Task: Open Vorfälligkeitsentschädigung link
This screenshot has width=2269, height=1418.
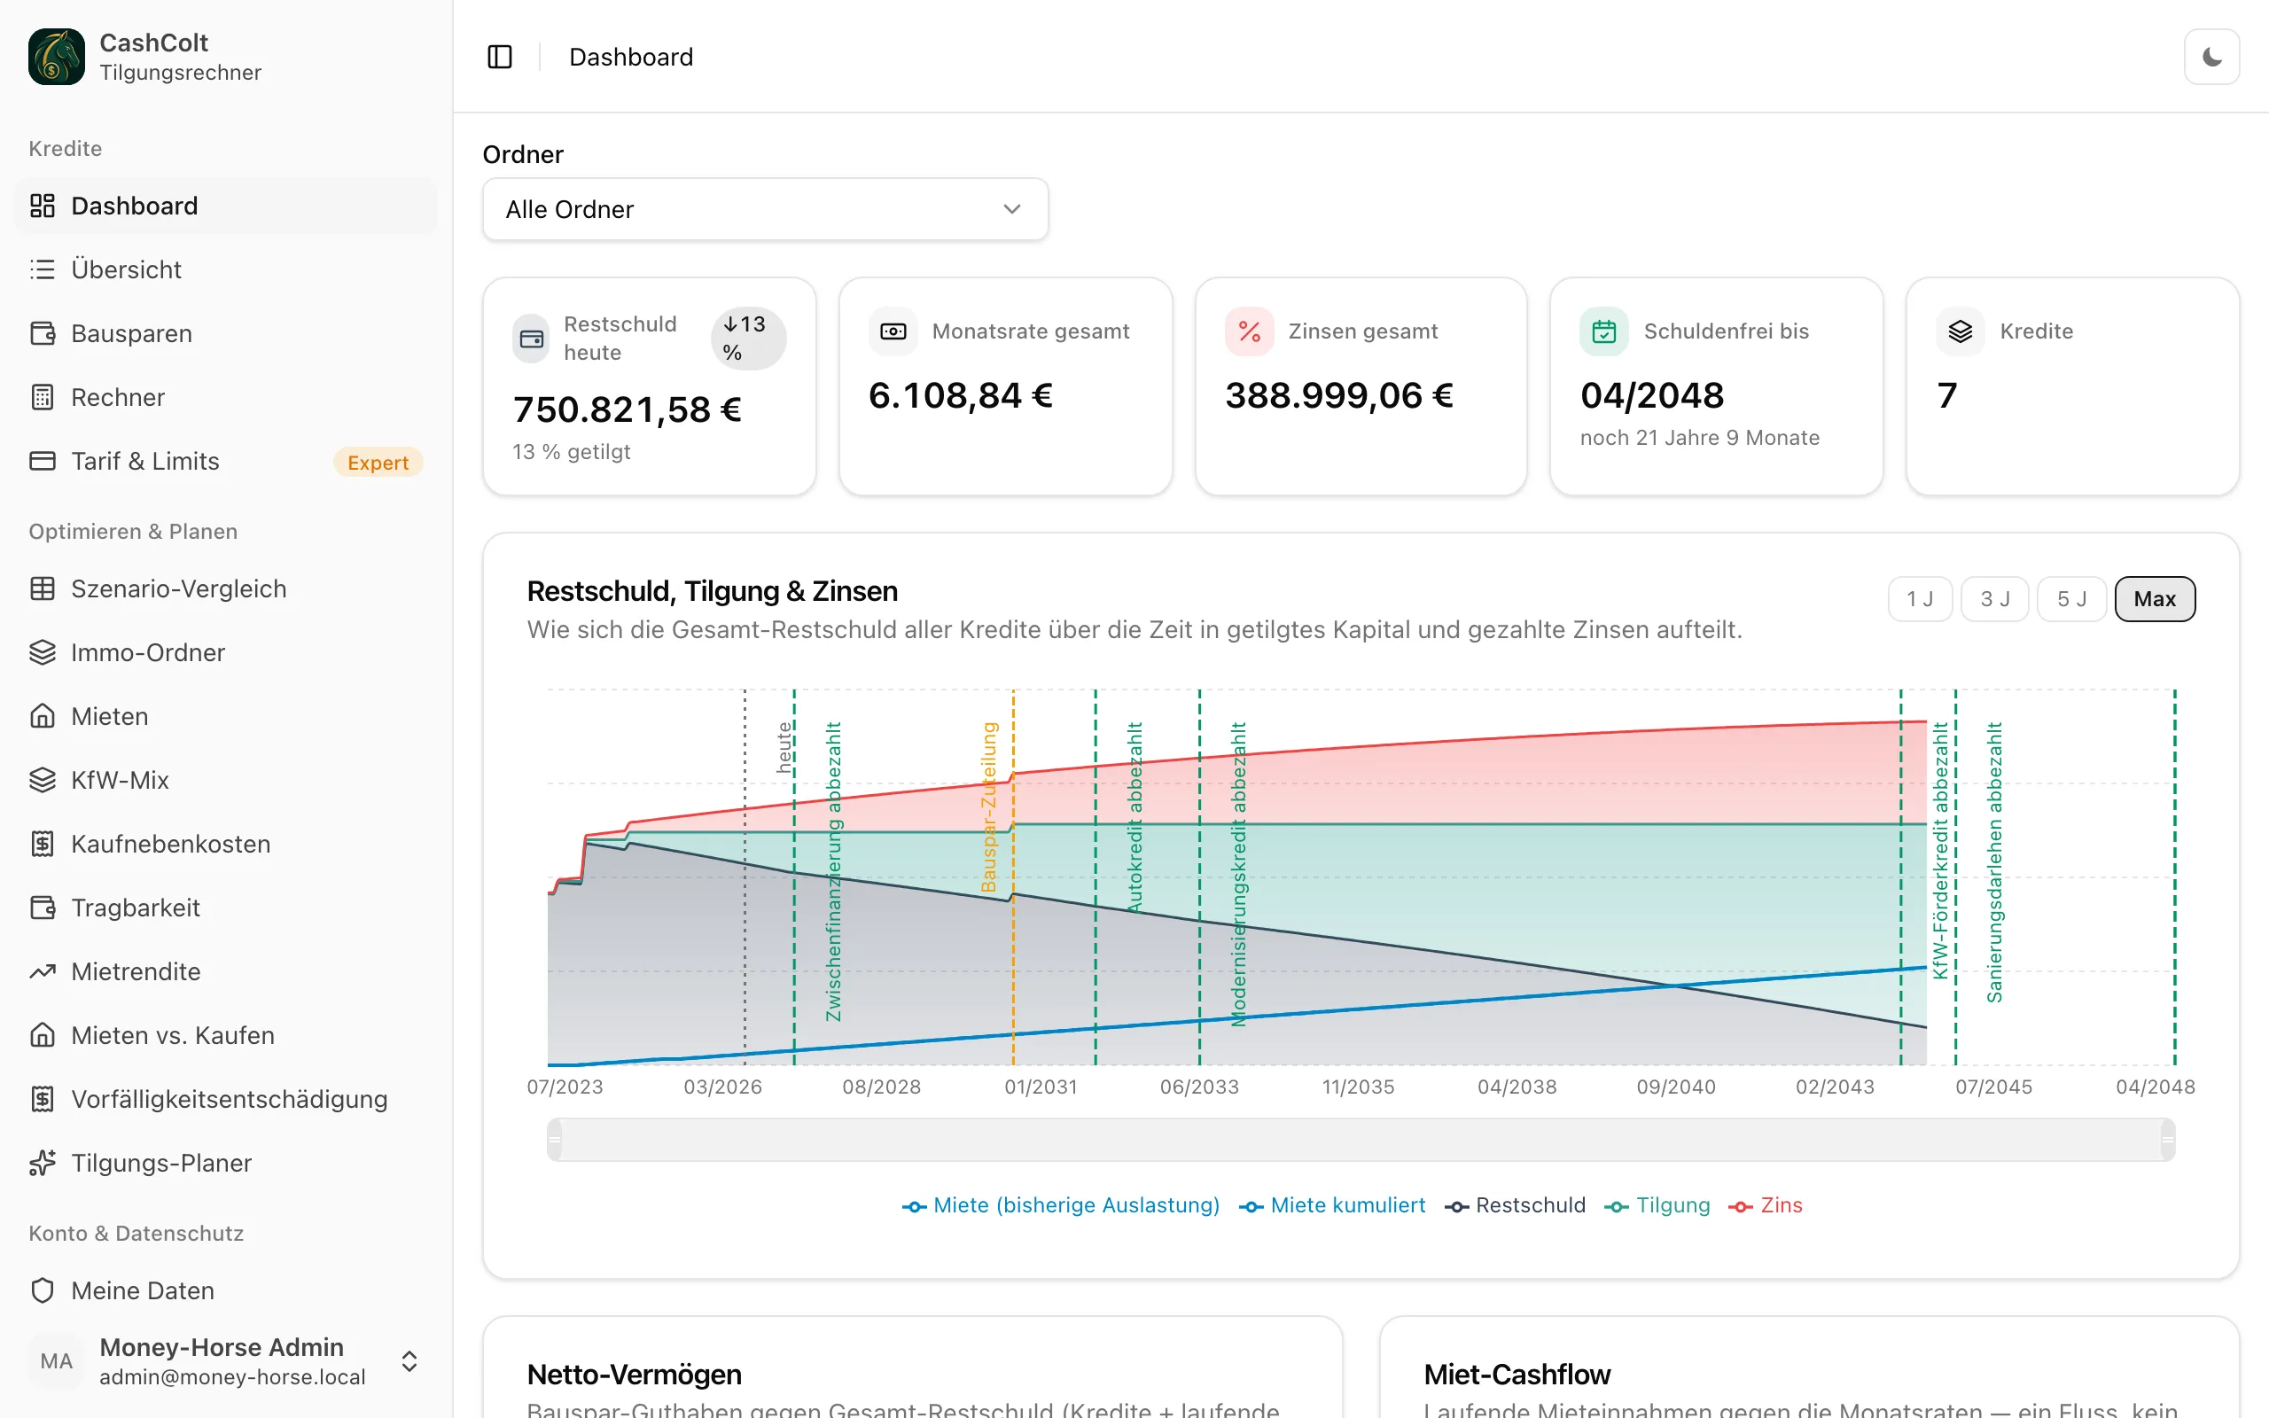Action: (225, 1098)
